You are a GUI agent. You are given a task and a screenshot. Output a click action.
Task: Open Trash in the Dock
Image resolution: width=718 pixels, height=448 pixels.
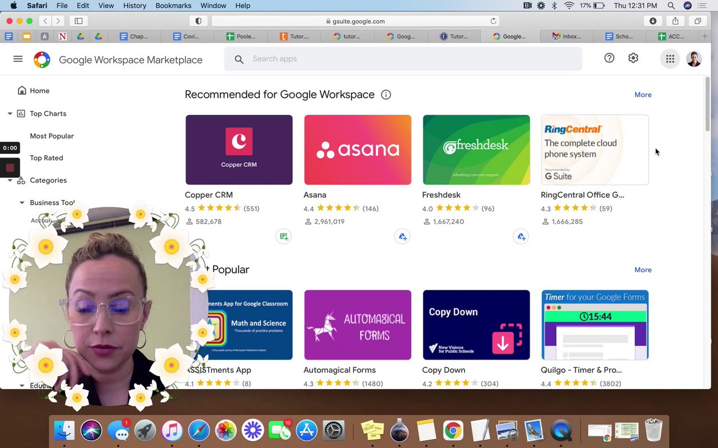click(x=653, y=430)
